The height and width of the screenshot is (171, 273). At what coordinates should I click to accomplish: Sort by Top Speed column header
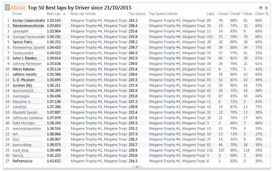click(137, 14)
